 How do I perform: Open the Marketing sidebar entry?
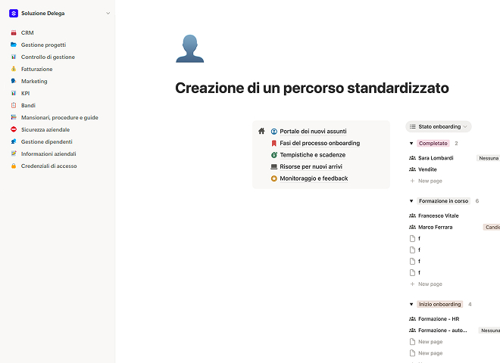34,81
